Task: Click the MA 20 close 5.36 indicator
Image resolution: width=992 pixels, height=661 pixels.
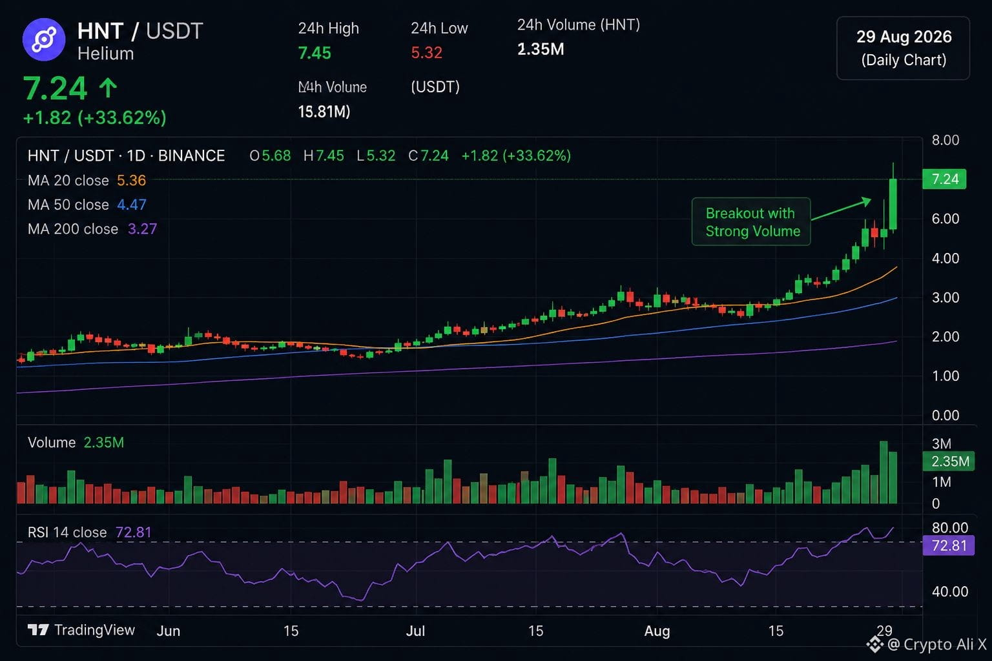Action: pyautogui.click(x=87, y=180)
